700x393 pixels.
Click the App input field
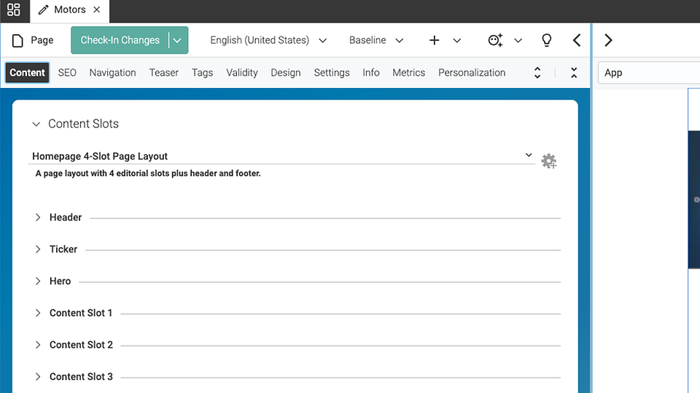(x=647, y=73)
